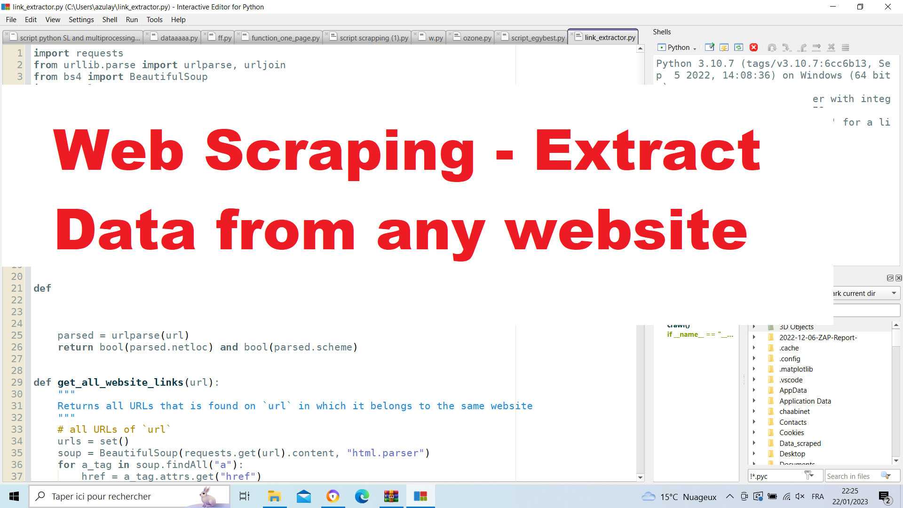Expand the Data_scraped folder
This screenshot has width=903, height=508.
point(754,443)
